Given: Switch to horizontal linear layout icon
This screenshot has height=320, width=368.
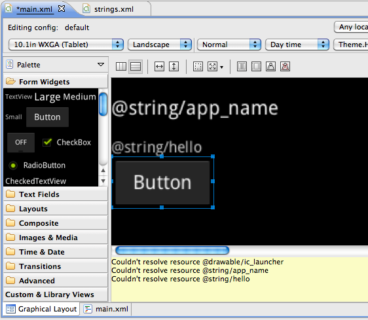Looking at the screenshot, I should [121, 67].
